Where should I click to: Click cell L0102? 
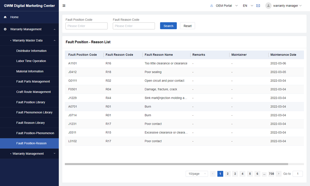pos(72,141)
